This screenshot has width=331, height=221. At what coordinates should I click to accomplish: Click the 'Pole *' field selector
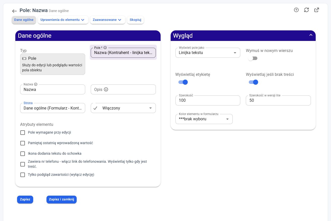(123, 53)
